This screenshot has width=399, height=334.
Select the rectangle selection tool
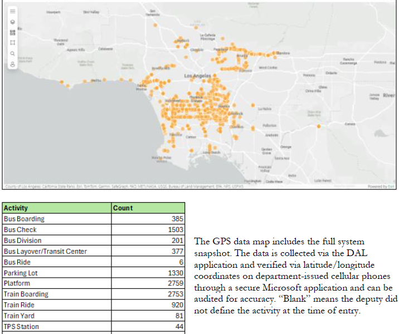point(12,43)
